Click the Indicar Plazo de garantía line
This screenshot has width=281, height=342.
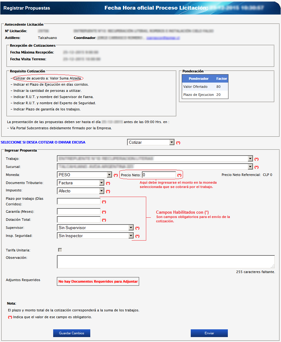(x=45, y=109)
